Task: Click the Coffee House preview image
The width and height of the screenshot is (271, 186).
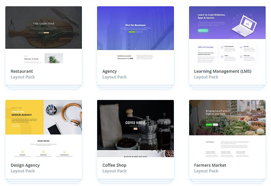Action: tap(135, 128)
